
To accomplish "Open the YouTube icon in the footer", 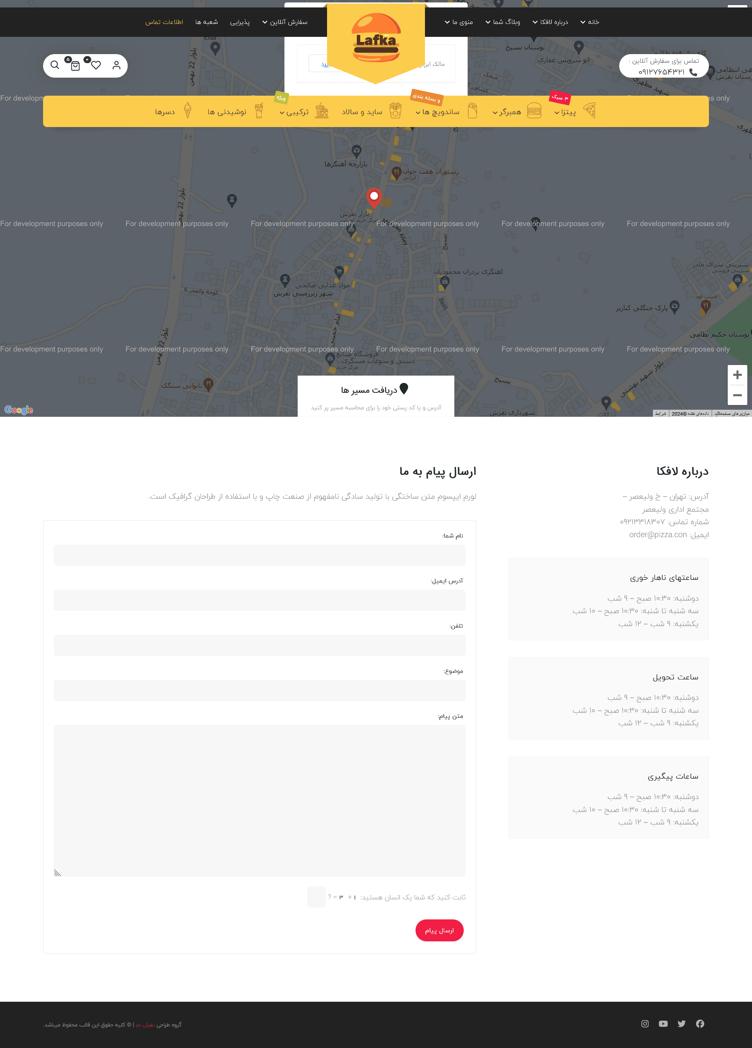I will (663, 1024).
